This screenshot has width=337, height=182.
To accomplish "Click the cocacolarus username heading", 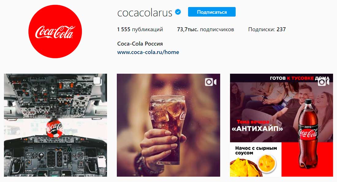I will coord(145,13).
